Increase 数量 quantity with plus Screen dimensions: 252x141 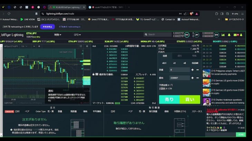pos(192,70)
